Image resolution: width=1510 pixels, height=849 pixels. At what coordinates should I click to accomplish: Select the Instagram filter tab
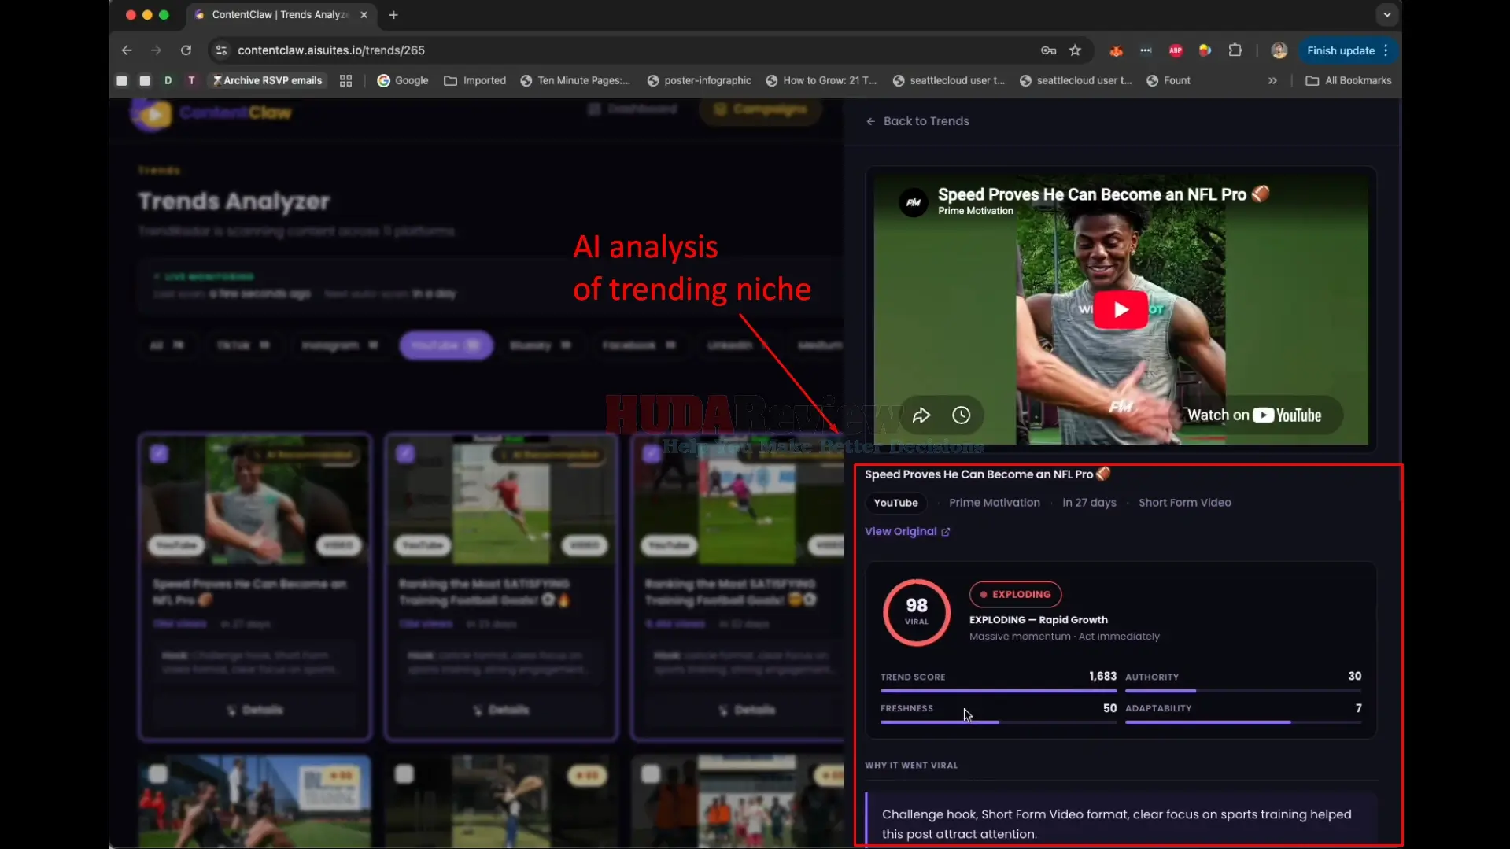(x=340, y=345)
